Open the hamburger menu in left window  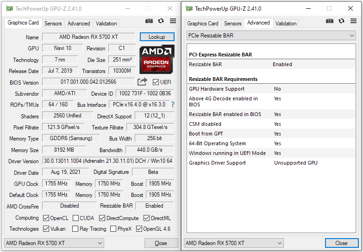tap(173, 21)
